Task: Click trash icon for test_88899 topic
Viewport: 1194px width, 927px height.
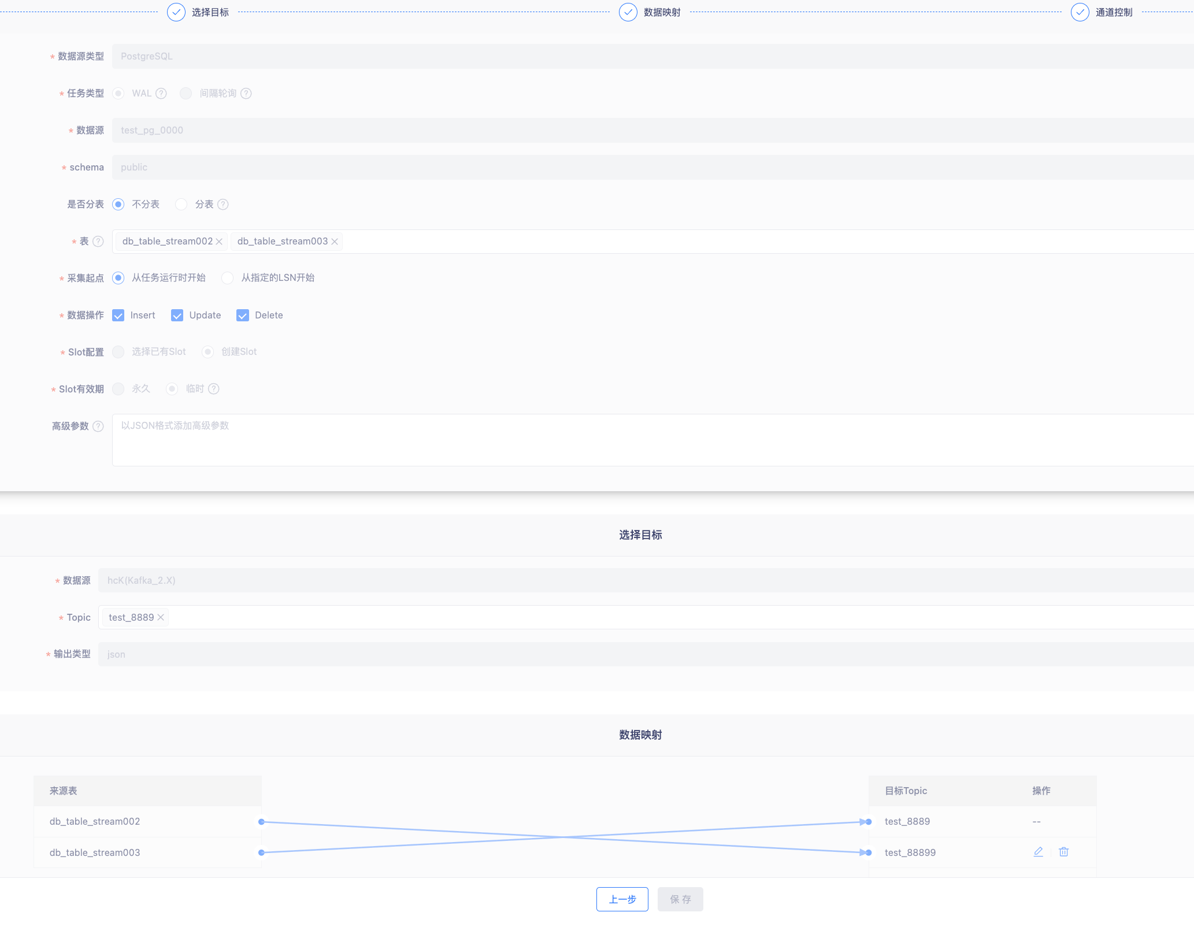Action: (1063, 852)
